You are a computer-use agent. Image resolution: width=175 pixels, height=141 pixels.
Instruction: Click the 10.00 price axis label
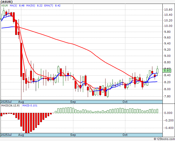[168, 26]
